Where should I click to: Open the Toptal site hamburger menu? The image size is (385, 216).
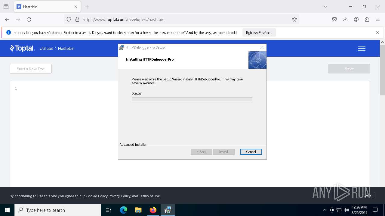click(362, 48)
